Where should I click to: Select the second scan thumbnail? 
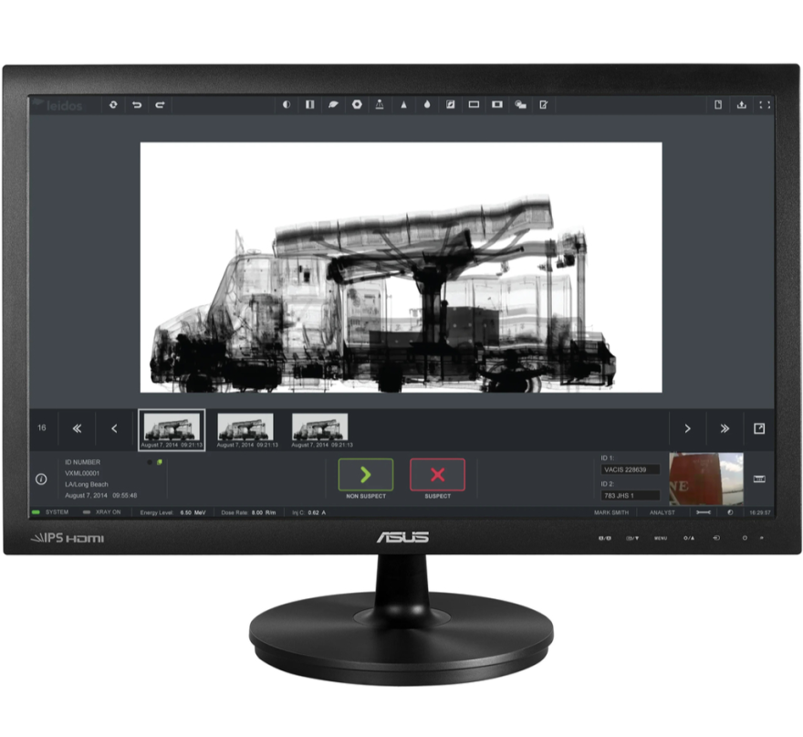coord(245,427)
